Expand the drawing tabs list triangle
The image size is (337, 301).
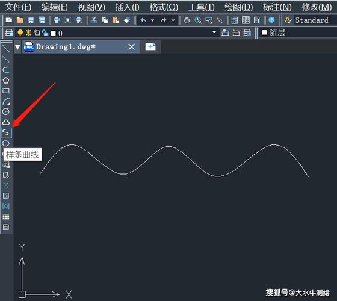tap(17, 47)
